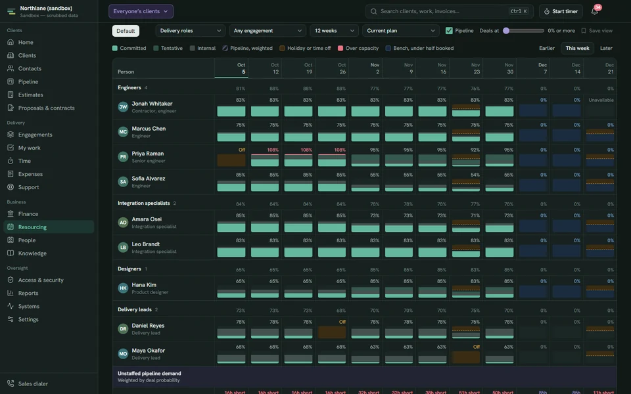Open the Any engagement dropdown
Image resolution: width=631 pixels, height=394 pixels.
268,31
